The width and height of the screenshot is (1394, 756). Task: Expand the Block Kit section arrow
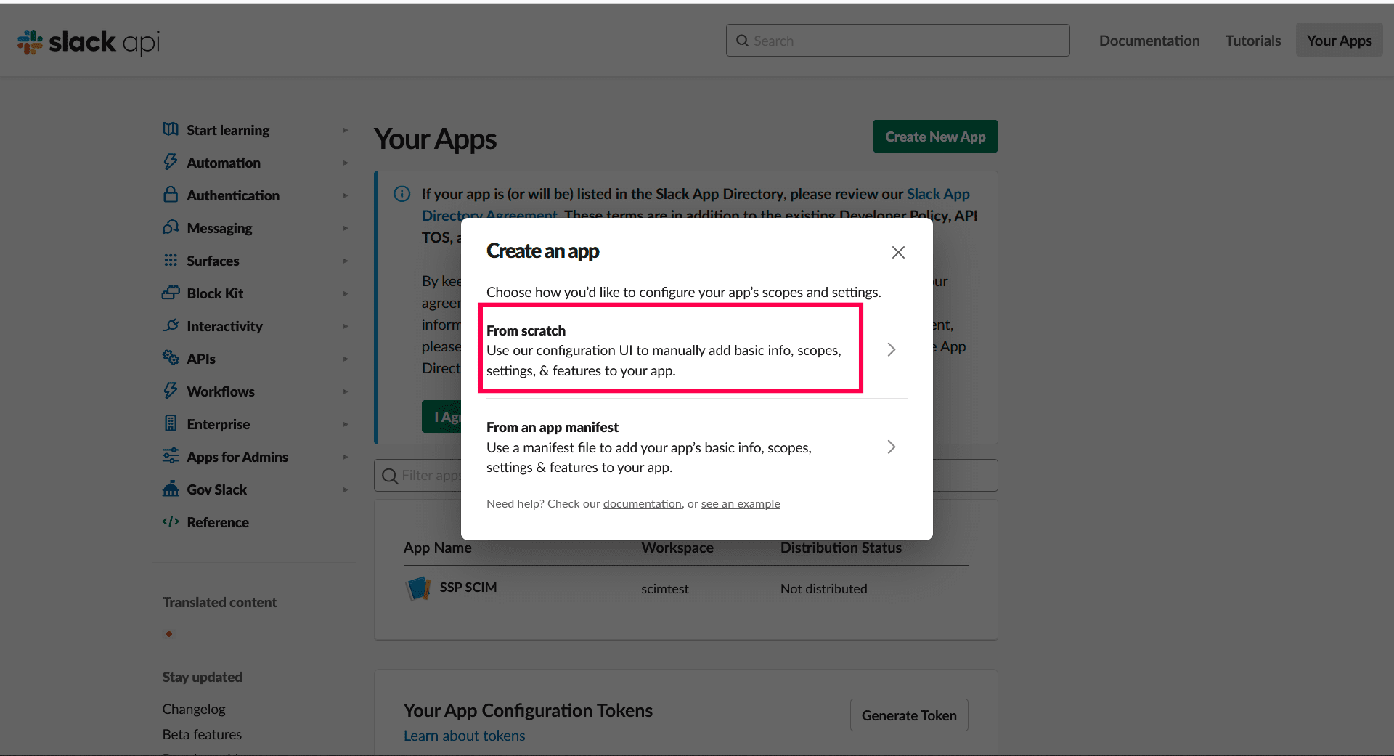point(346,293)
